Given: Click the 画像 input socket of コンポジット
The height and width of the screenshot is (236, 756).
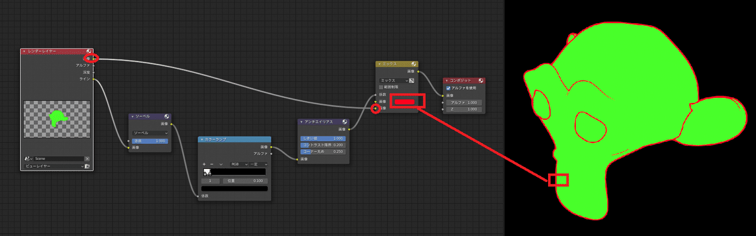Looking at the screenshot, I should [442, 96].
